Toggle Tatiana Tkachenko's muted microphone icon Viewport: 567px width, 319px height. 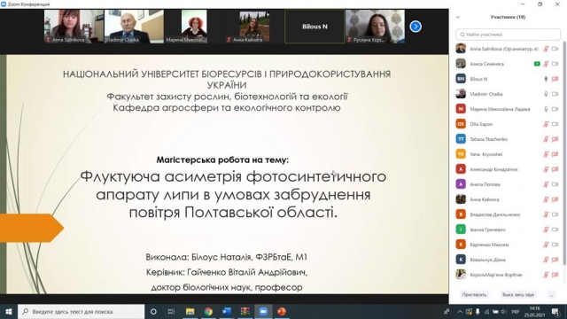[x=546, y=139]
